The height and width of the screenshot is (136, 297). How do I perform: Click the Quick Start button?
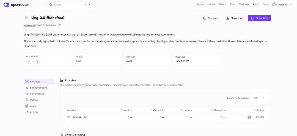pos(259,18)
